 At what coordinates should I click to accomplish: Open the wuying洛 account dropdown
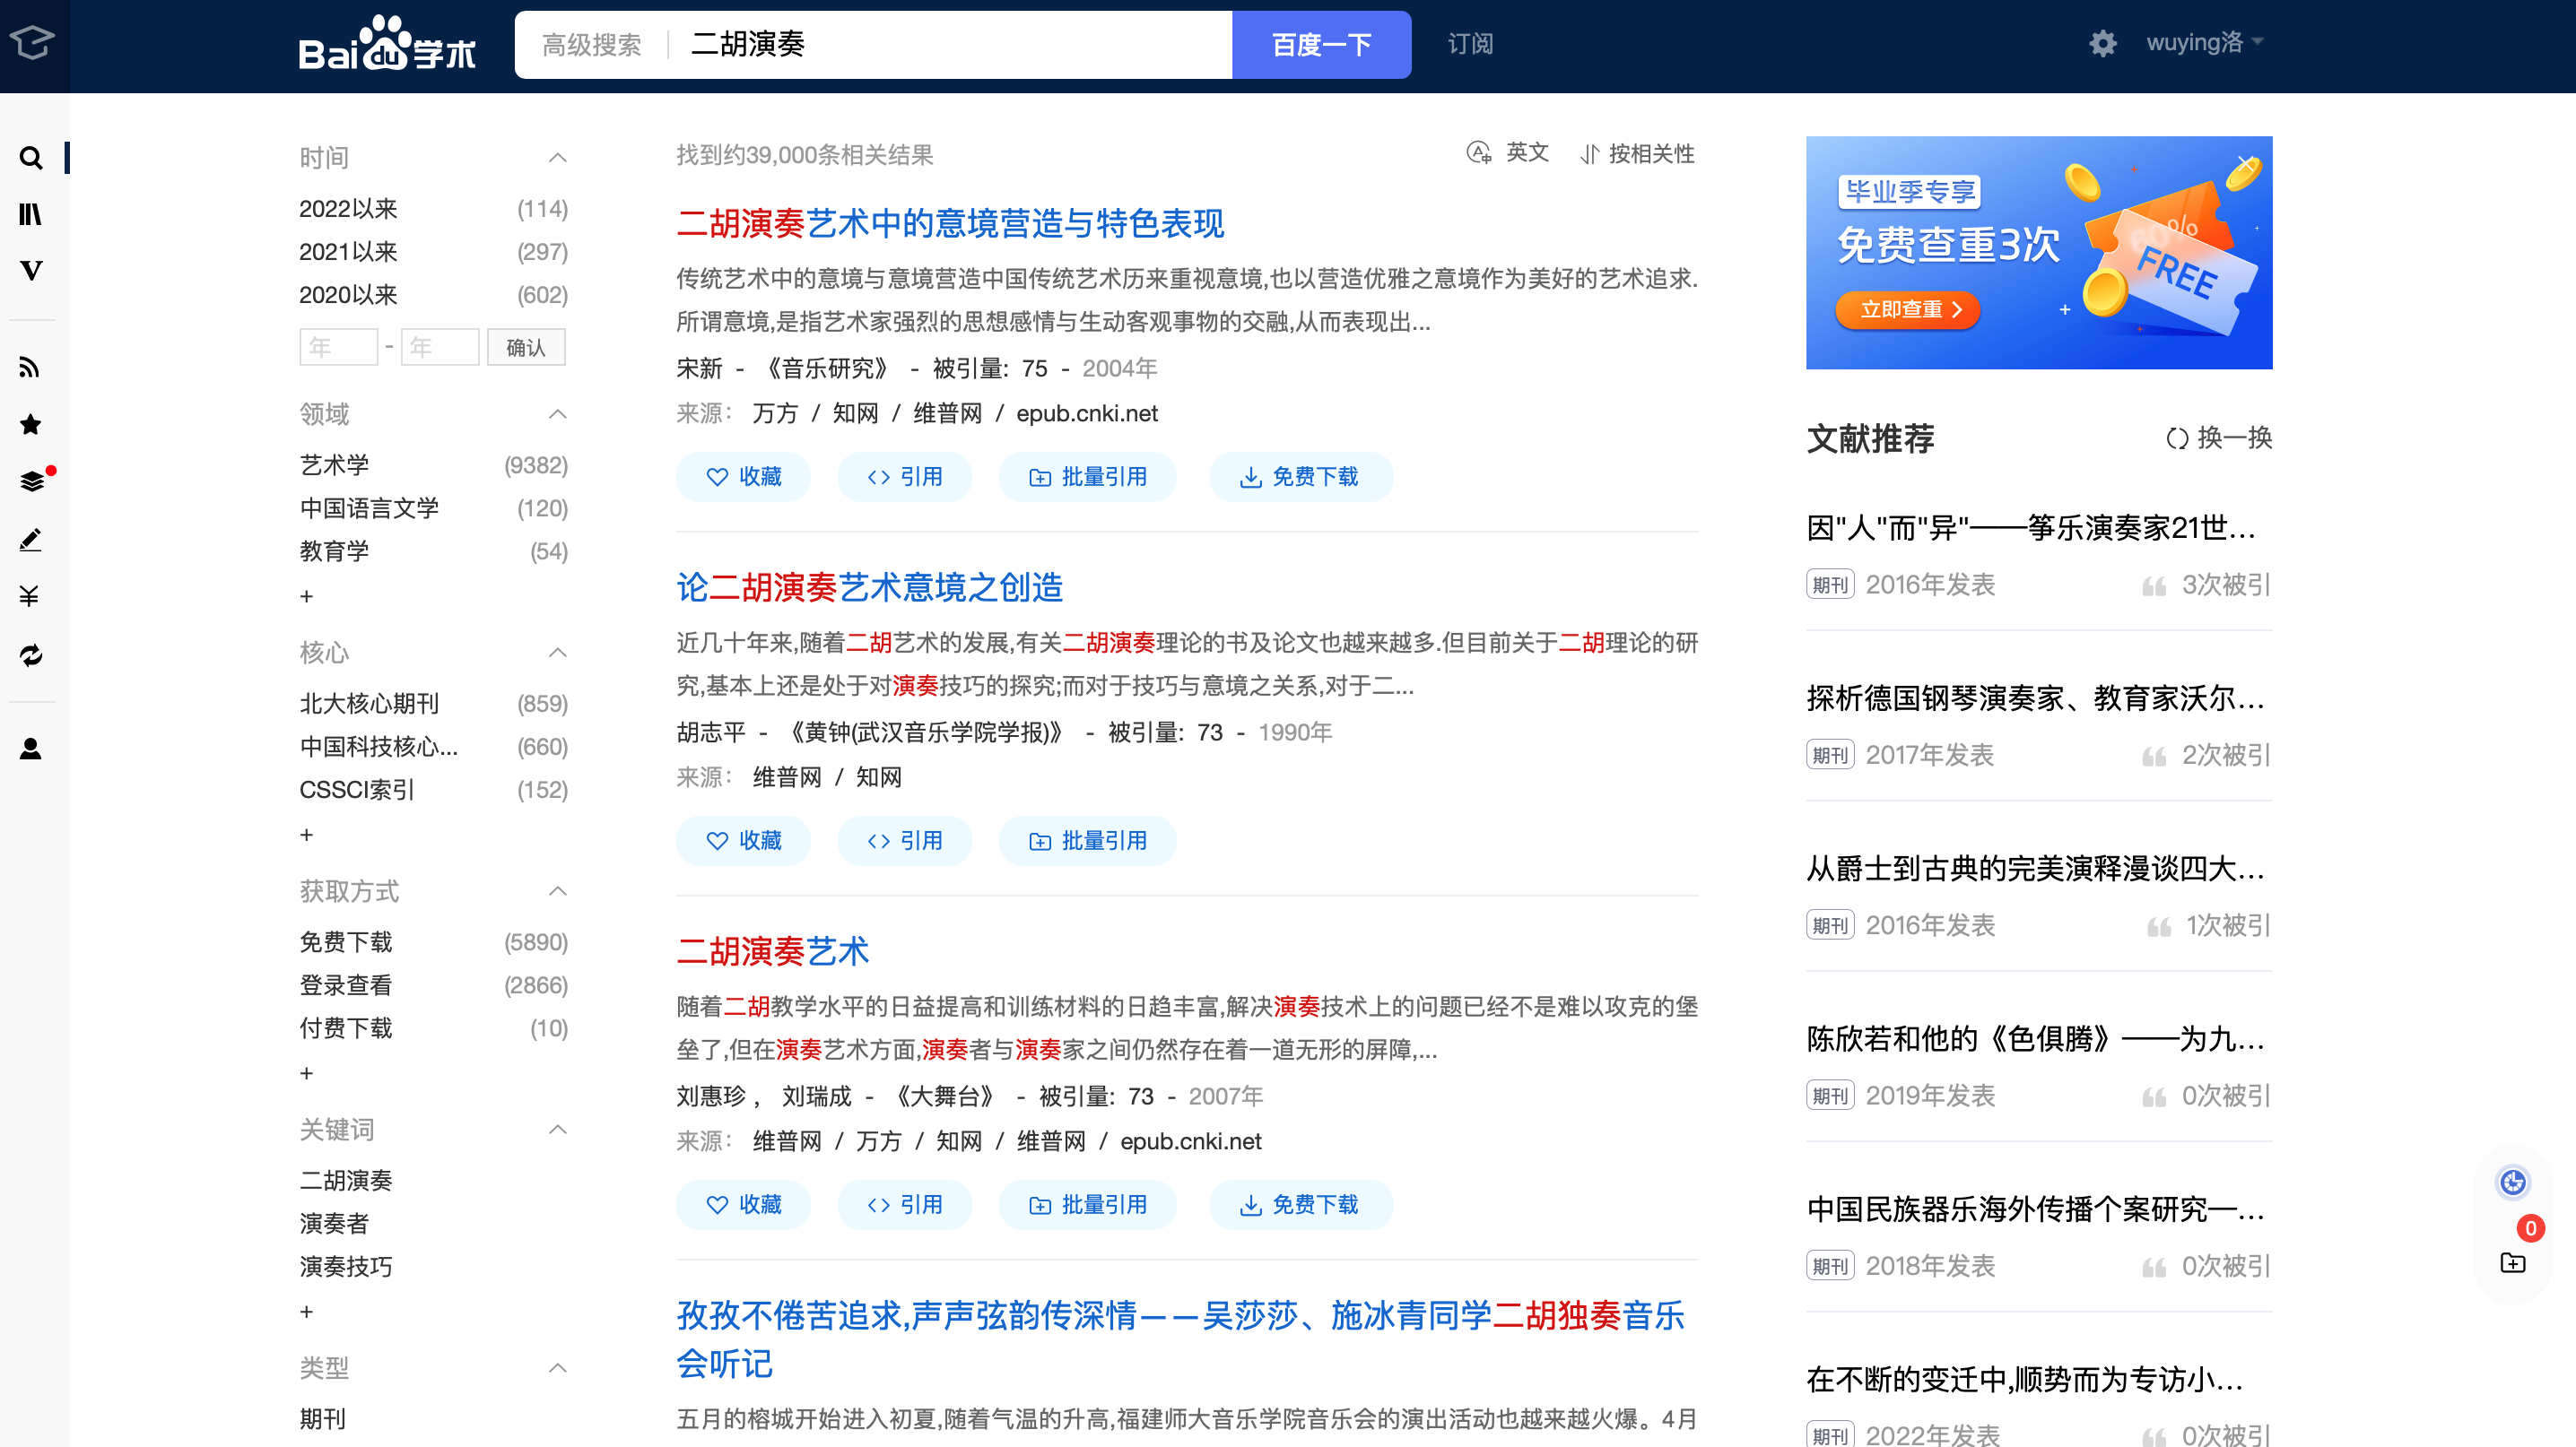[2204, 43]
